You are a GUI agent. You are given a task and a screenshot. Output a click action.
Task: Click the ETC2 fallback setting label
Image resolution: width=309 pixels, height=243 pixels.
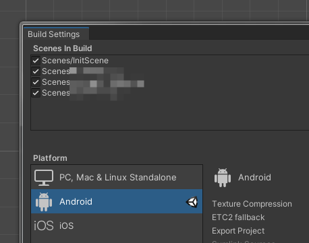[x=238, y=217]
